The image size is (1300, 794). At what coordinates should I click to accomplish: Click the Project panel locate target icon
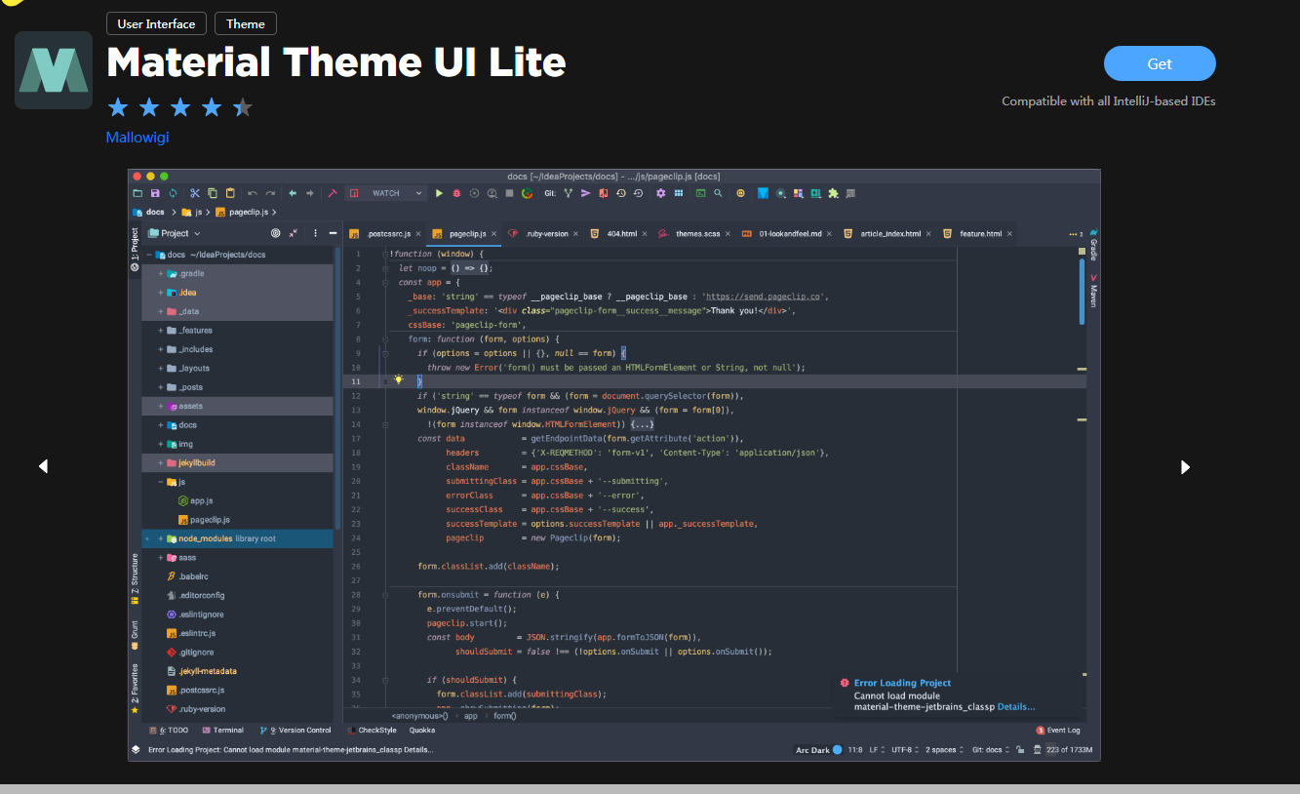click(x=276, y=233)
